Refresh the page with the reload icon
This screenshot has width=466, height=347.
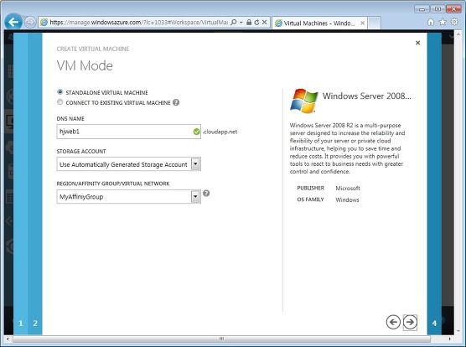point(256,23)
